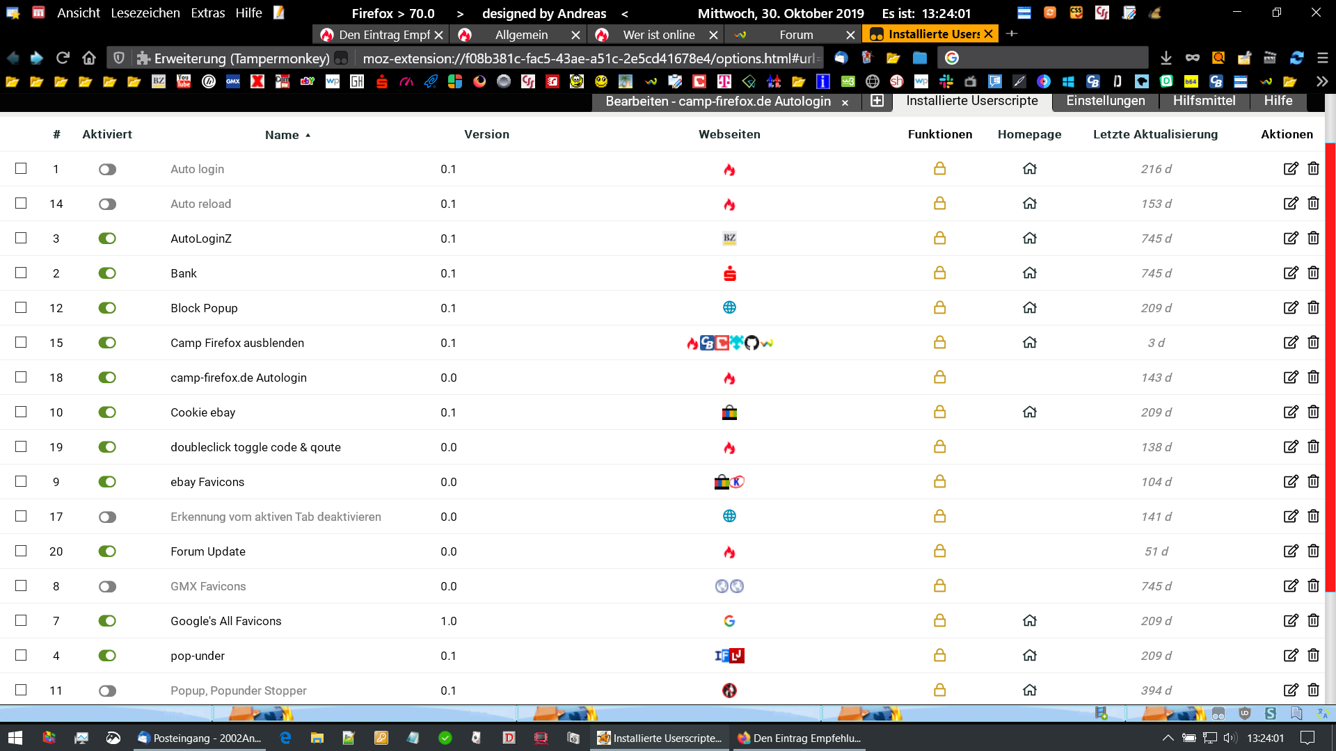Open the camp-firefox.de Autologin script name
Image resolution: width=1336 pixels, height=751 pixels.
[x=238, y=378]
